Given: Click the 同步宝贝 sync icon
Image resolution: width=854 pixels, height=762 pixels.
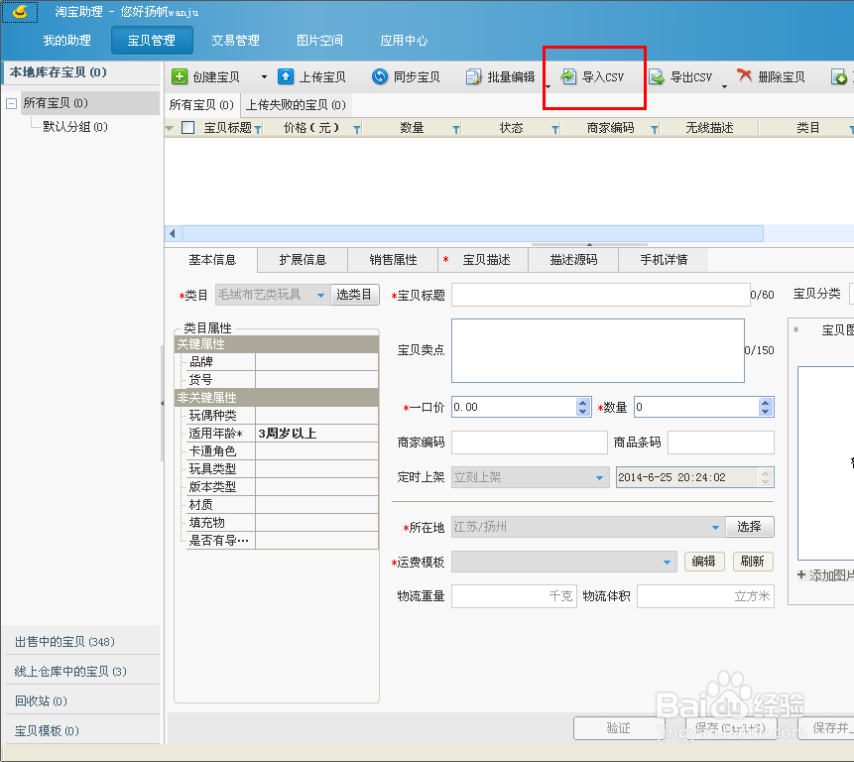Looking at the screenshot, I should (380, 76).
